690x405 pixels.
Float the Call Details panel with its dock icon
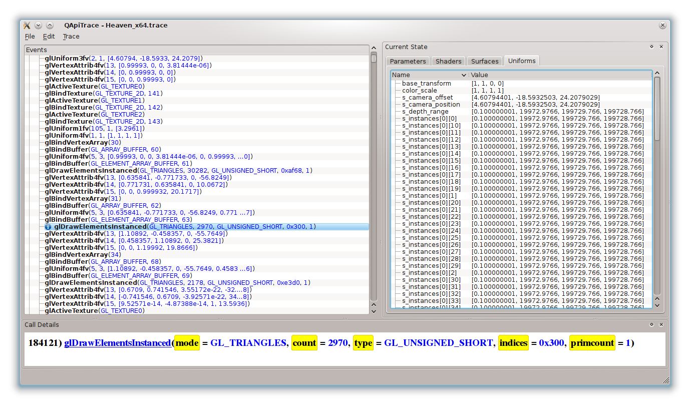(x=651, y=324)
